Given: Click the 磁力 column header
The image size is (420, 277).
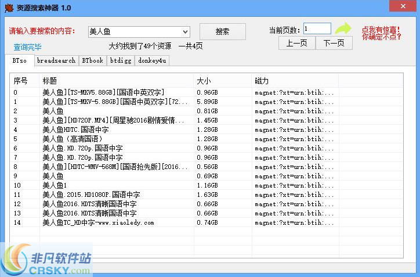Looking at the screenshot, I should click(x=295, y=81).
